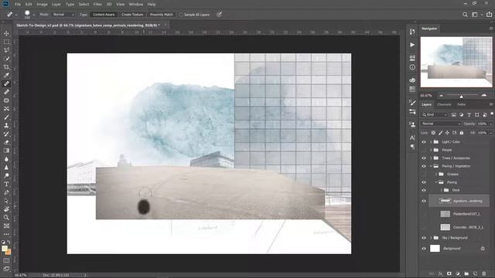This screenshot has height=278, width=495.
Task: Select the Horizontal Type tool
Action: coord(6,184)
